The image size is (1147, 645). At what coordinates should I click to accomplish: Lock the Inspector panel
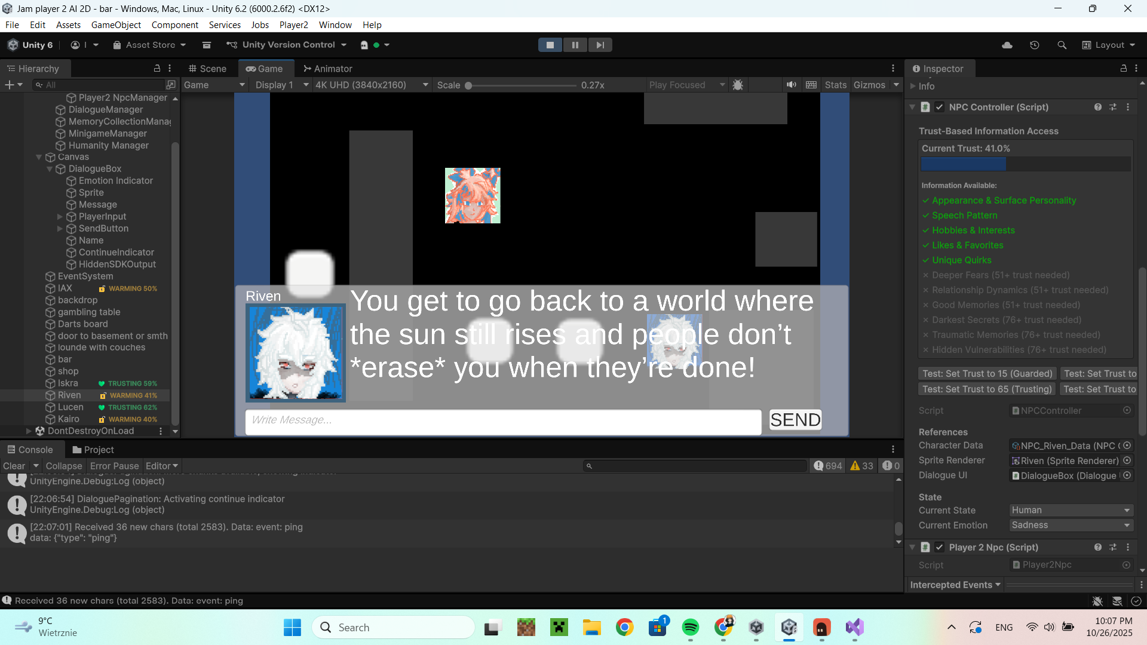coord(1123,69)
